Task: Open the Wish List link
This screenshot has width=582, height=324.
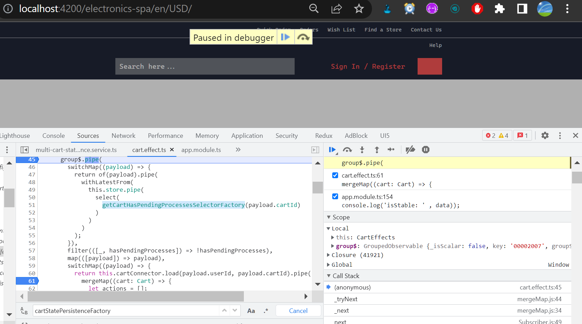Action: (341, 30)
